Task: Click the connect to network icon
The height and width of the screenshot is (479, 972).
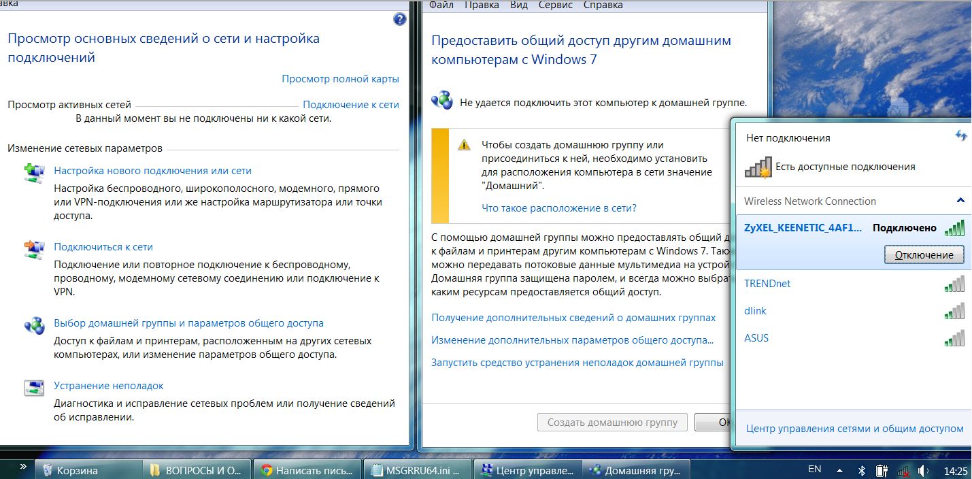Action: (34, 250)
